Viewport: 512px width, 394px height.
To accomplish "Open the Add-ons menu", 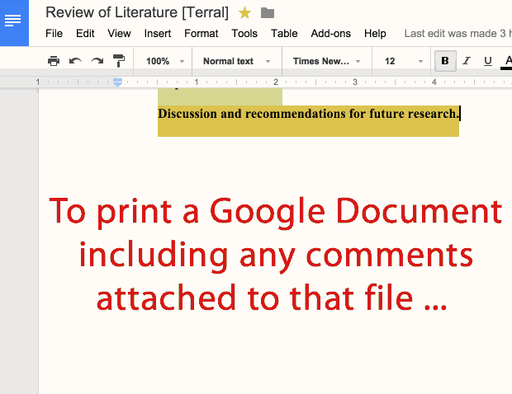I will pyautogui.click(x=331, y=33).
